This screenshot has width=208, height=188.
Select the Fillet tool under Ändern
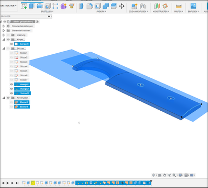[x=89, y=6]
